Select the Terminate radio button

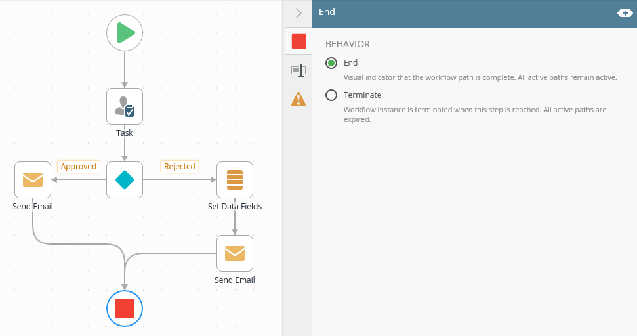331,95
